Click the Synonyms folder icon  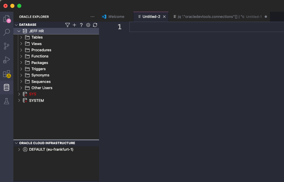pos(27,75)
